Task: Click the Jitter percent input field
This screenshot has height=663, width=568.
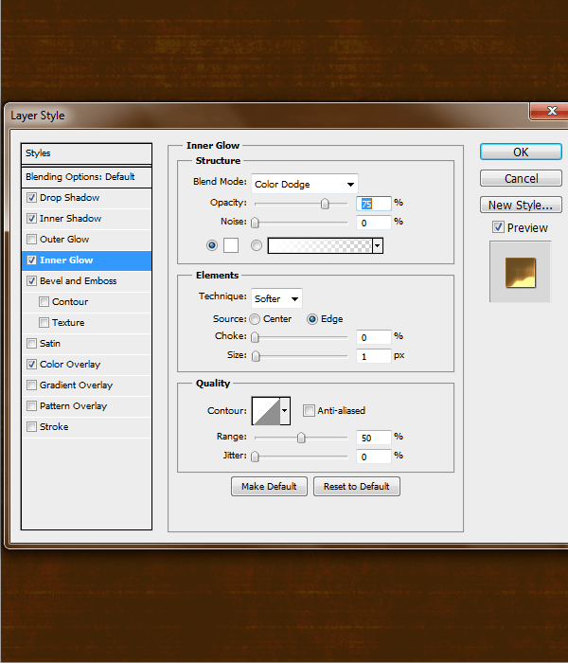Action: click(374, 457)
